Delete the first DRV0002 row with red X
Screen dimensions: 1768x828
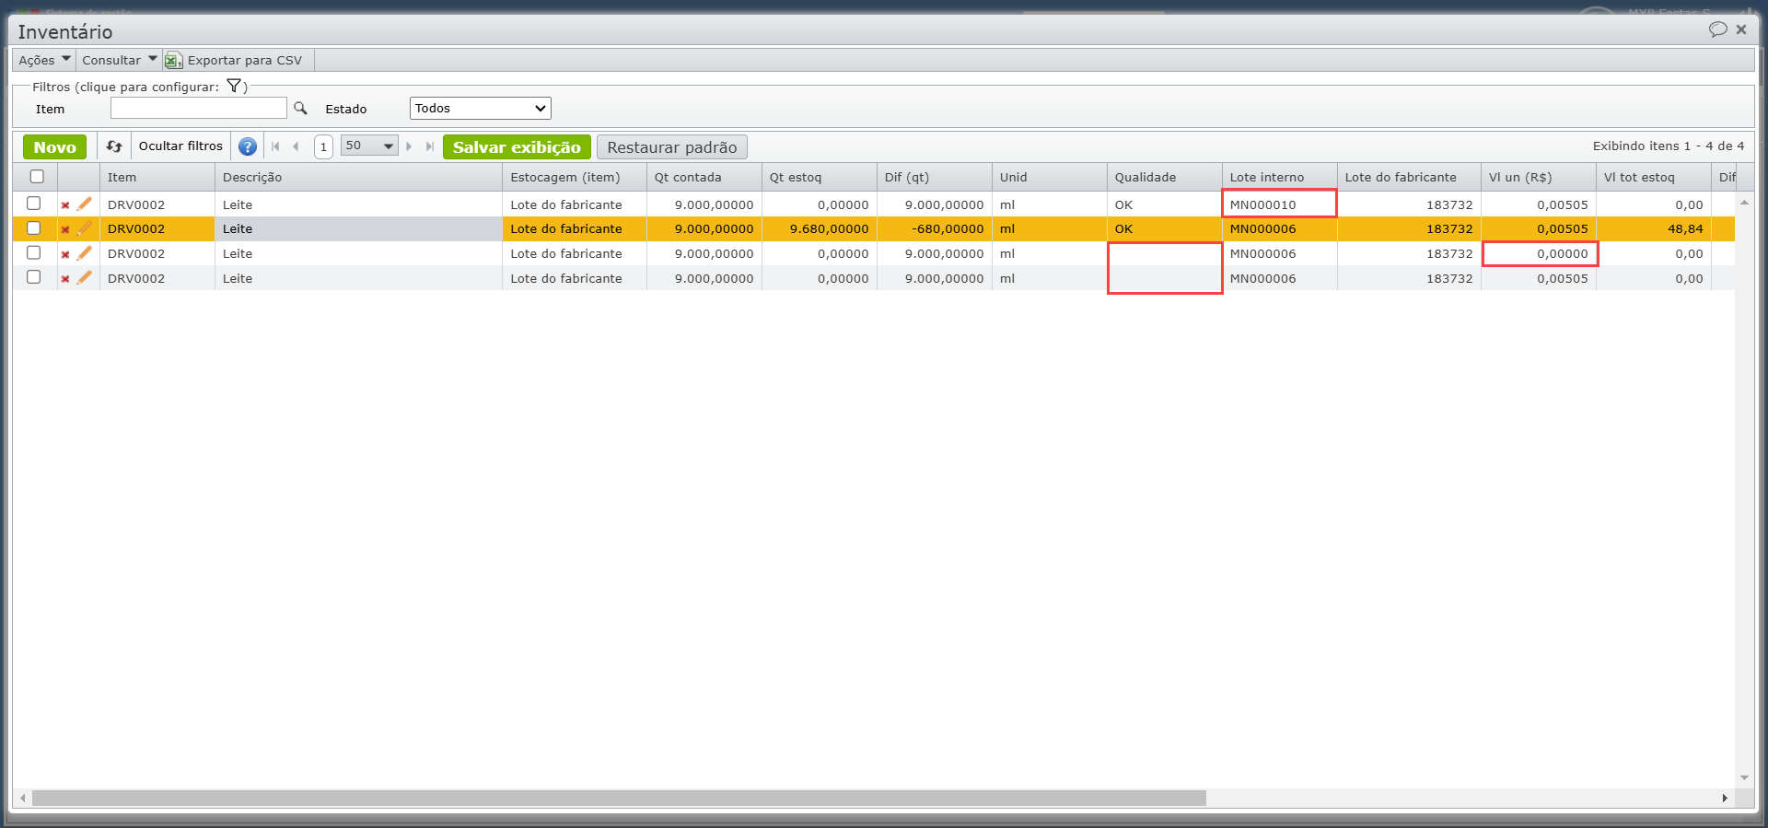pyautogui.click(x=65, y=205)
